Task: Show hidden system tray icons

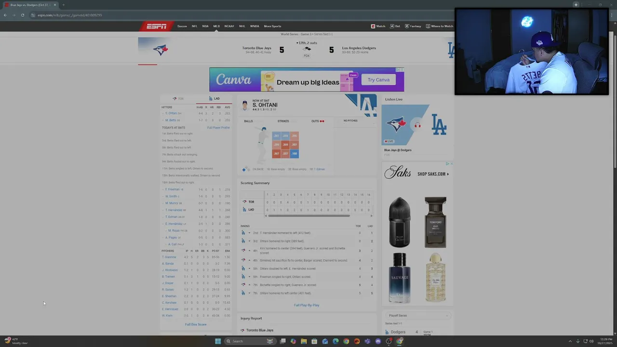Action: 570,341
